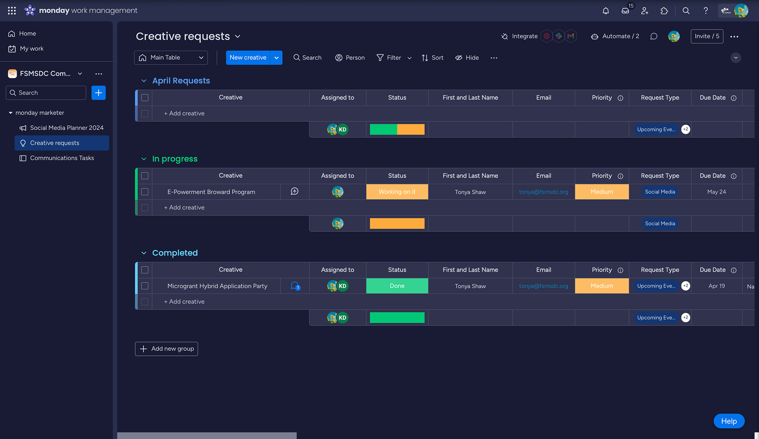Viewport: 759px width, 439px height.
Task: Add update to E-Powerment Broward Program
Action: 295,192
